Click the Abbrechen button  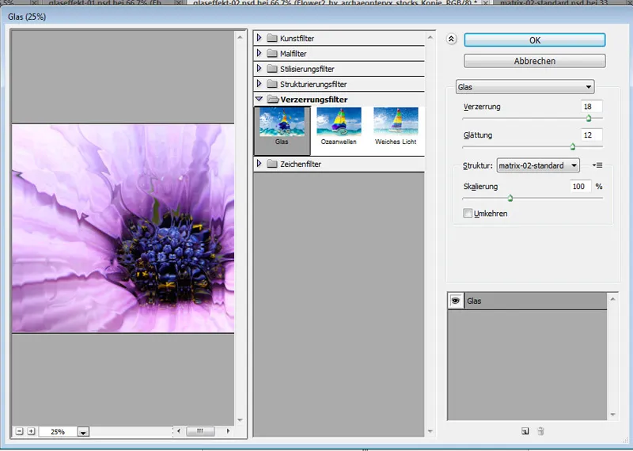[535, 61]
